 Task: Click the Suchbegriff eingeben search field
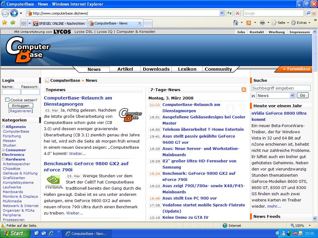click(x=281, y=88)
